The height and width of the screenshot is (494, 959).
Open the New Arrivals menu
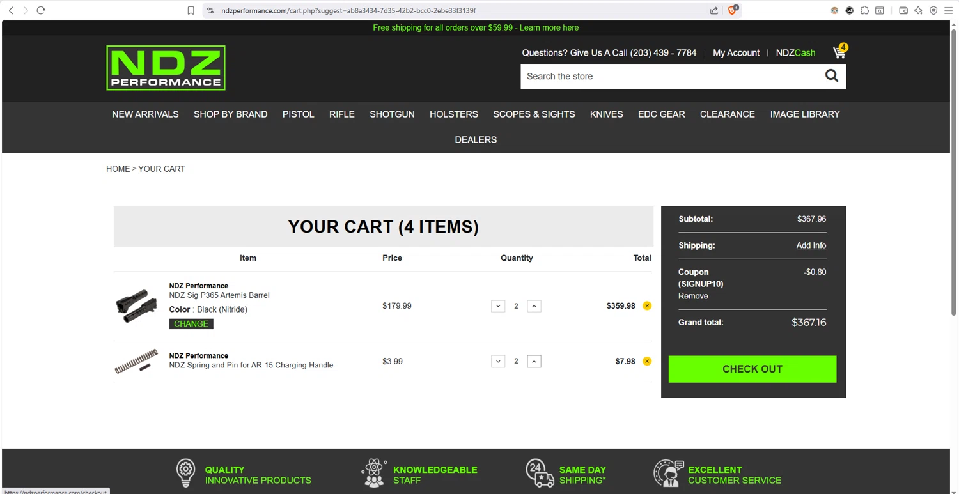tap(145, 114)
